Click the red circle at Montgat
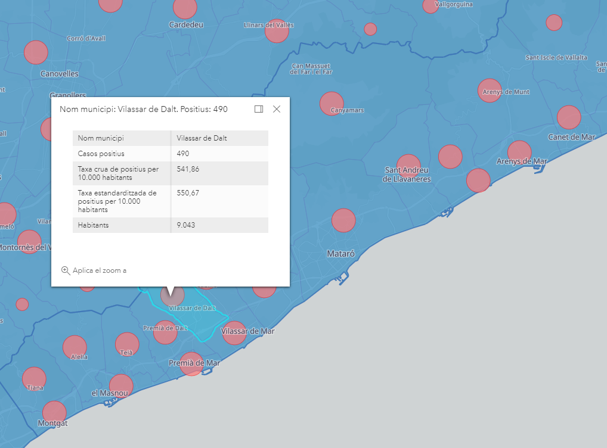Viewport: 607px width, 448px height. [x=54, y=413]
